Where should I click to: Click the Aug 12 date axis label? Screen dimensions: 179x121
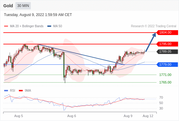(148, 116)
